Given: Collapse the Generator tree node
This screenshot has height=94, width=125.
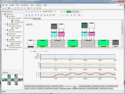Looking at the screenshot, I should point(5,34).
